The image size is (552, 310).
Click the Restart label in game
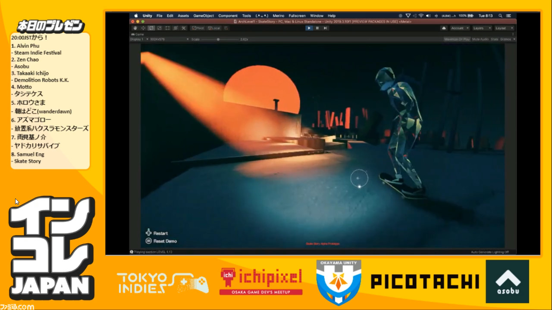(x=160, y=233)
